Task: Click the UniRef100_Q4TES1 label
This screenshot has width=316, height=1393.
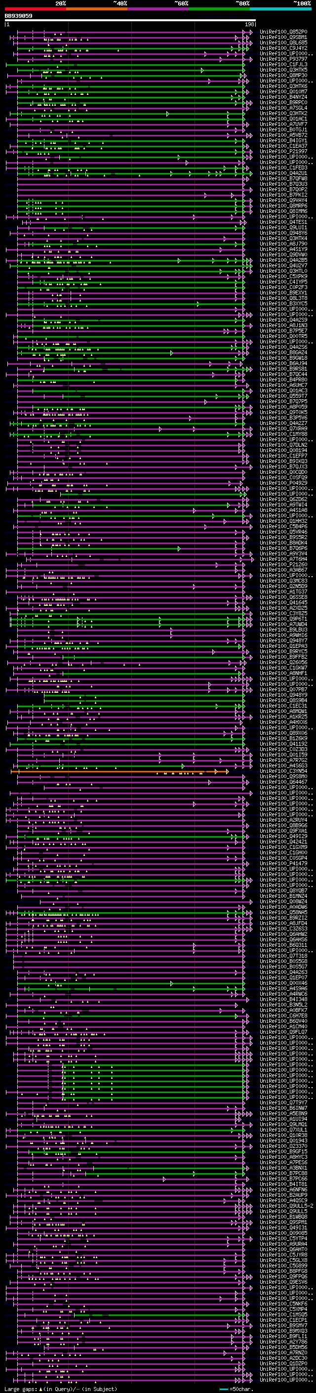Action: [283, 222]
